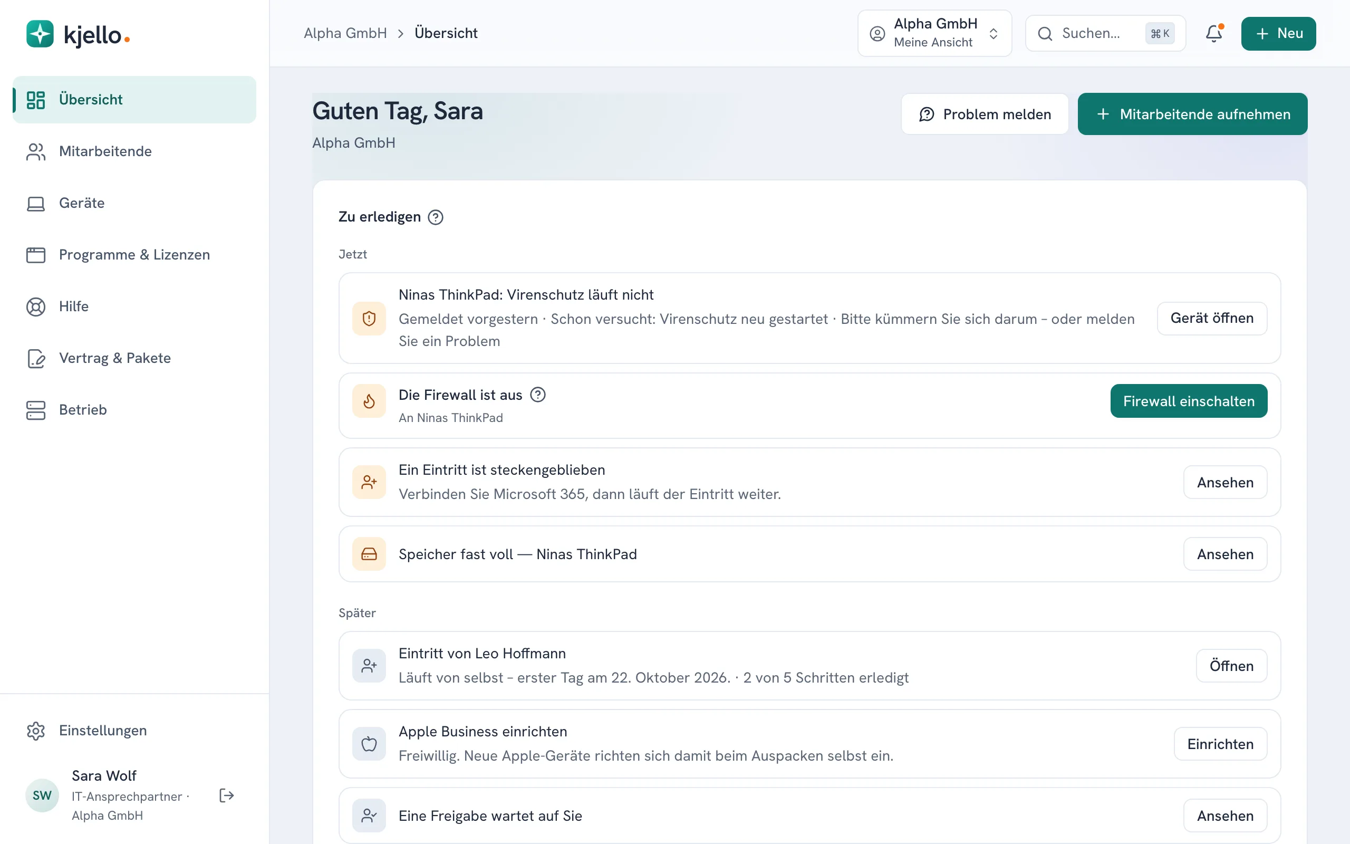Click the logout icon next to Sara Wolf
Screen dimensions: 1350x844
226,795
